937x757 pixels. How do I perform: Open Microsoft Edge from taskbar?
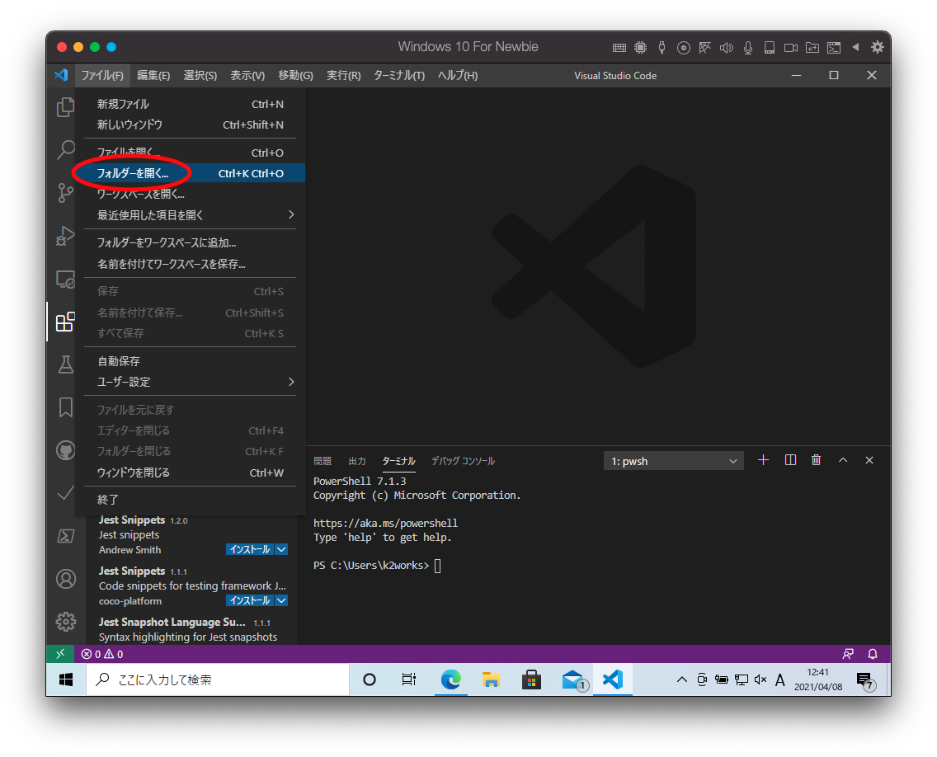click(x=450, y=680)
